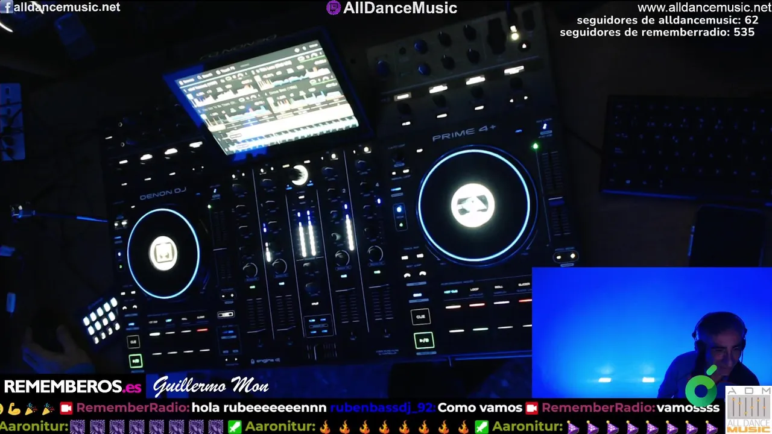Viewport: 772px width, 434px height.
Task: Click the purple Twitch logo icon
Action: pyautogui.click(x=334, y=8)
